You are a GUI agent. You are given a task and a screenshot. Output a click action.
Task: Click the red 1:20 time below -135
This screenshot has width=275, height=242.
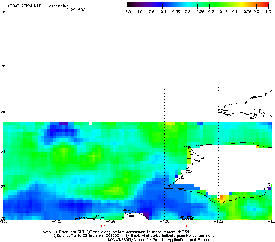tap(4, 226)
